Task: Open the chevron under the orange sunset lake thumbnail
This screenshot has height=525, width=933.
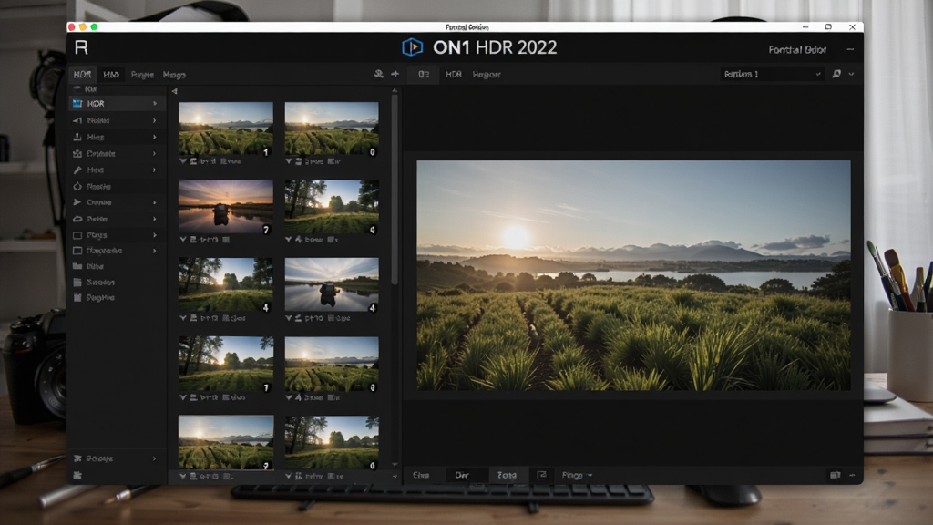Action: click(x=183, y=240)
